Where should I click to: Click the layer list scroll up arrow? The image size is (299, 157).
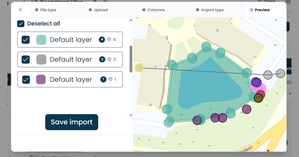click(x=131, y=20)
